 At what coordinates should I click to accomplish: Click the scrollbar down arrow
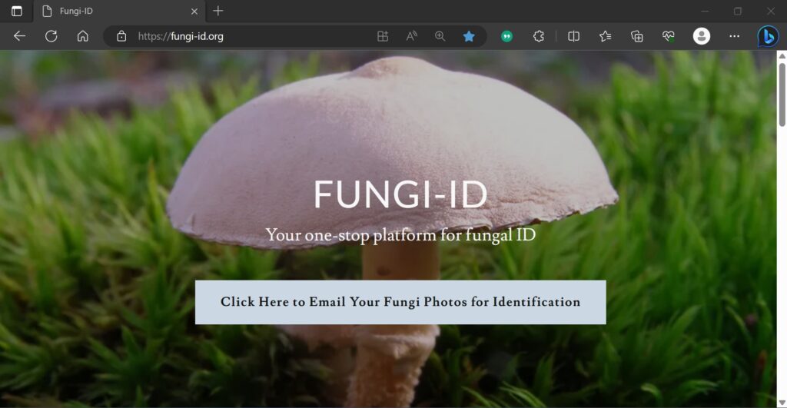782,403
